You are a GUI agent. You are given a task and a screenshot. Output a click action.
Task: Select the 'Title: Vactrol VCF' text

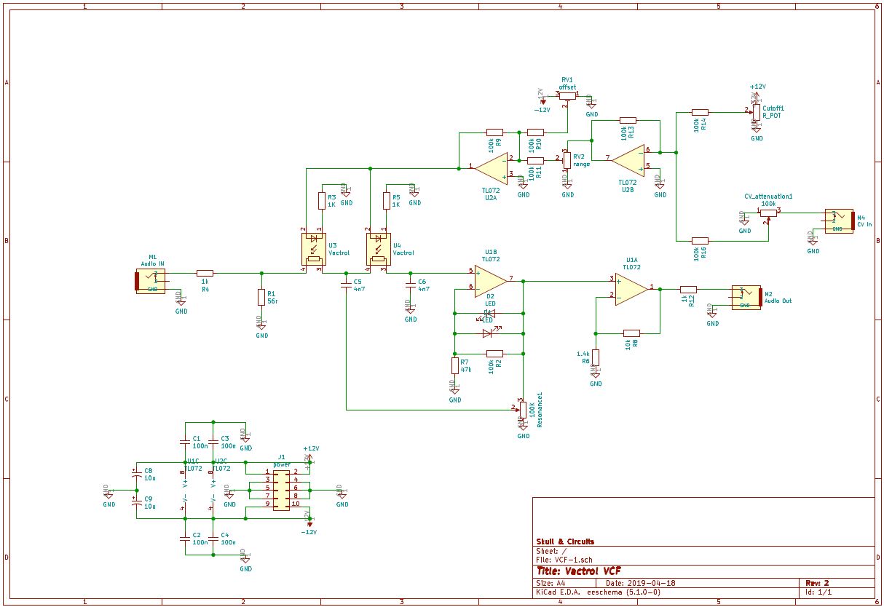pos(579,571)
